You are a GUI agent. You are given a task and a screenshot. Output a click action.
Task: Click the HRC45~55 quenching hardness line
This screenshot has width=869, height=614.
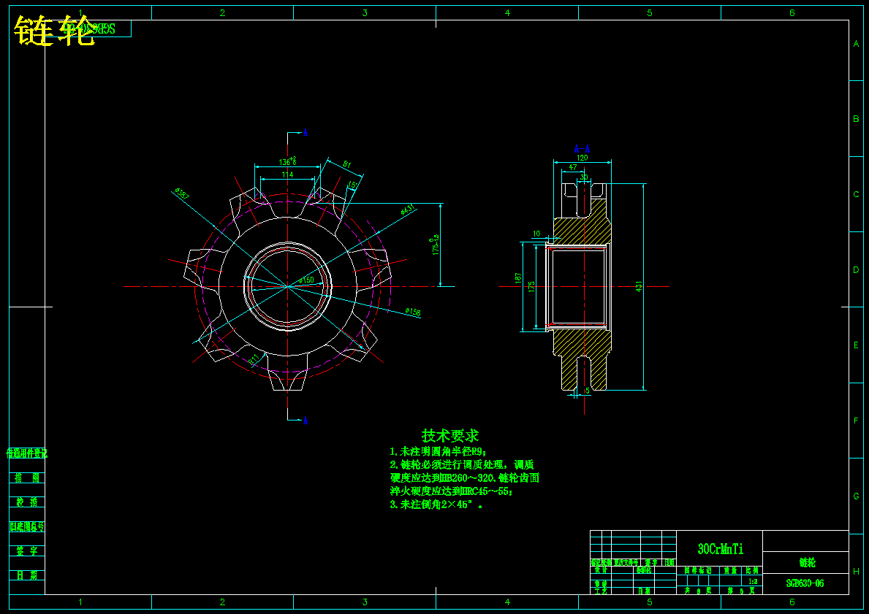[452, 491]
